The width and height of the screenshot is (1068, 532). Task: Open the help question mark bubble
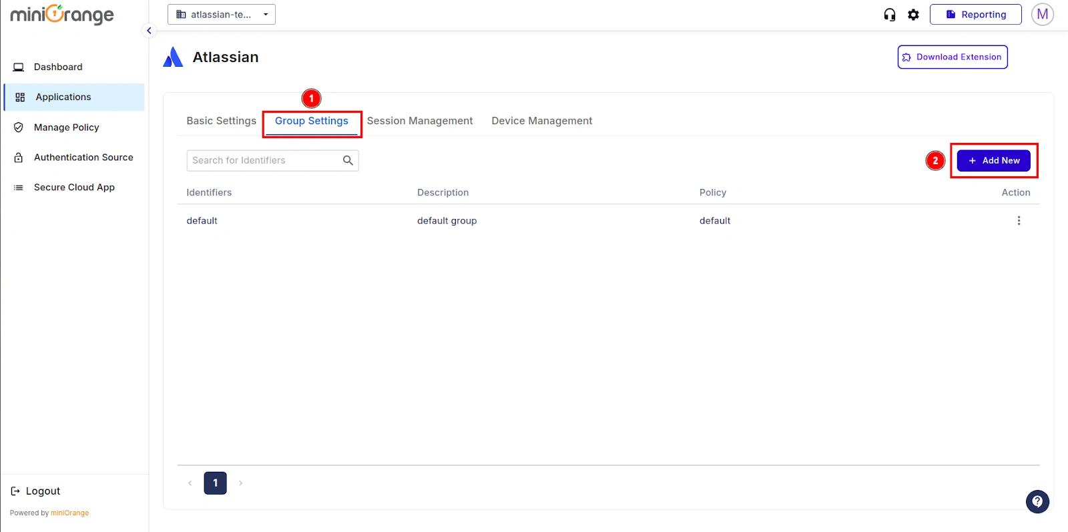[x=1037, y=502]
